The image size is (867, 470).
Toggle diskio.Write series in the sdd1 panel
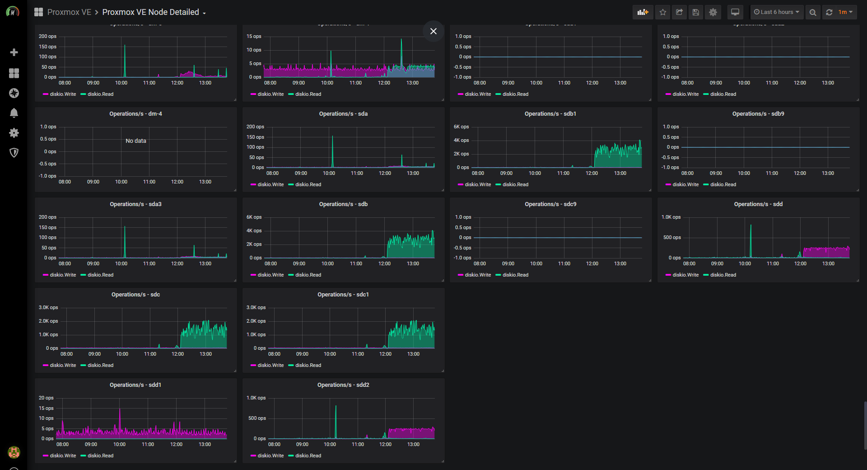(63, 456)
